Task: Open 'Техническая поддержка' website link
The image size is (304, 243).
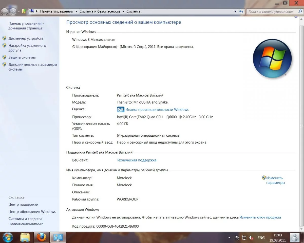Action: tap(137, 160)
